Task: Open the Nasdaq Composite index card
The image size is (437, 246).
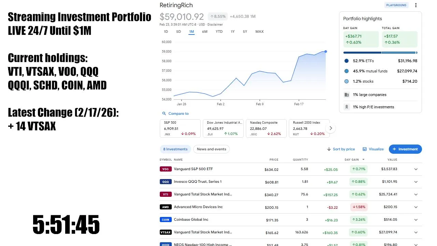Action: point(266,128)
